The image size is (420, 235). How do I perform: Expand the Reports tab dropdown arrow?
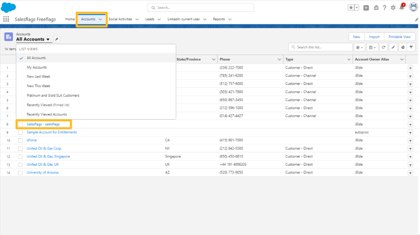click(230, 19)
